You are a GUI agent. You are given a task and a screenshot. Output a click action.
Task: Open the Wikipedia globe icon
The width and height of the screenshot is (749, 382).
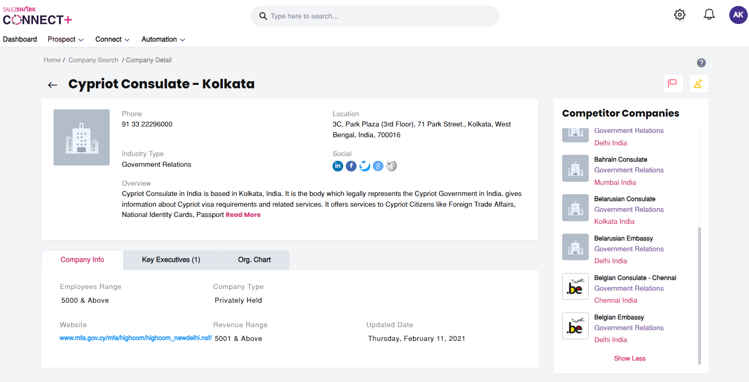tap(391, 166)
